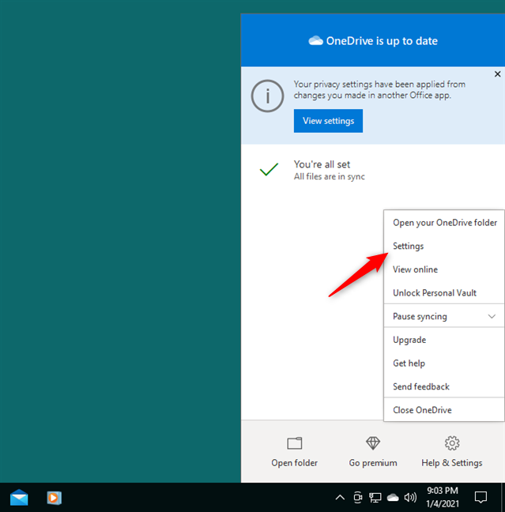Click the Go premium diamond icon
505x512 pixels.
[373, 443]
